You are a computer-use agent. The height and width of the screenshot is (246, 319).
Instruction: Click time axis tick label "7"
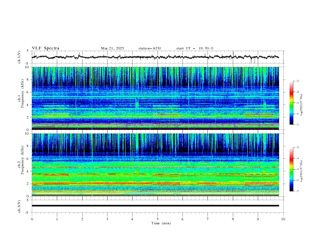[x=208, y=219]
